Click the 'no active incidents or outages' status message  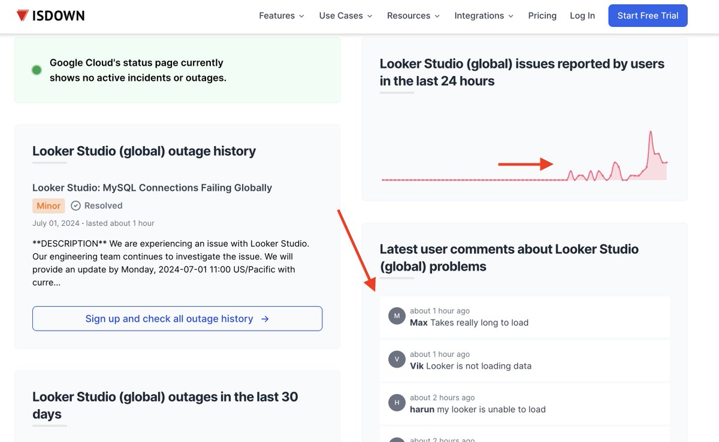pyautogui.click(x=138, y=70)
